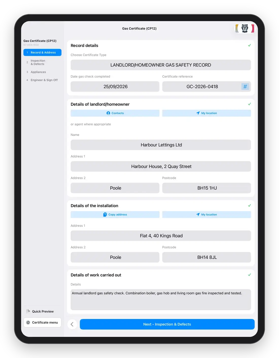Click the Gas Certificate (CP12) page title
Image resolution: width=279 pixels, height=358 pixels.
(x=139, y=28)
